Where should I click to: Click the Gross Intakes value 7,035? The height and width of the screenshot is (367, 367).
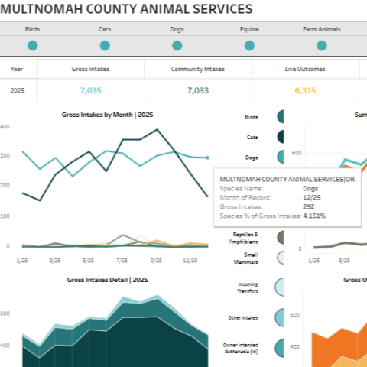coord(91,90)
